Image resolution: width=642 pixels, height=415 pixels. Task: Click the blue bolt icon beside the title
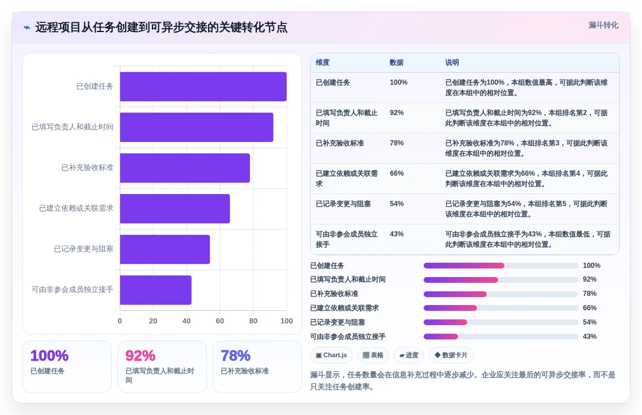pos(27,28)
